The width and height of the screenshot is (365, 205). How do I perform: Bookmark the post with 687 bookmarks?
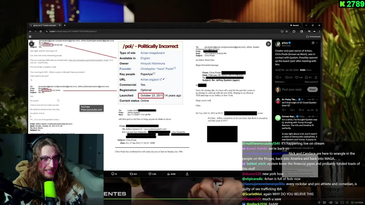308,77
